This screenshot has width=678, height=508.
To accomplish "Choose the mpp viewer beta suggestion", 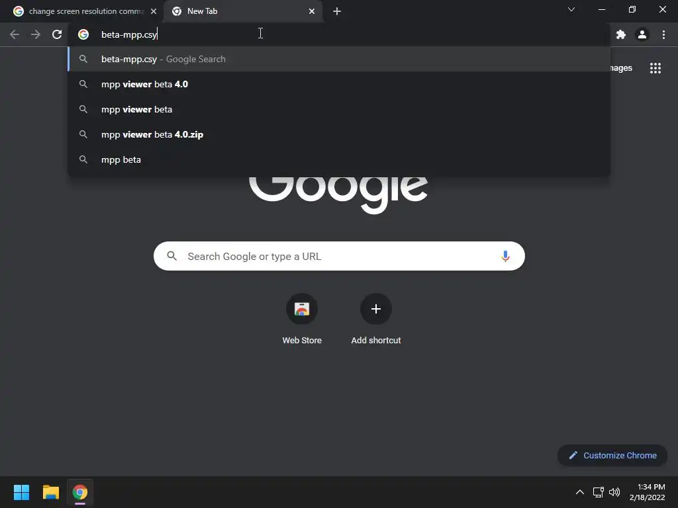I will point(339,109).
